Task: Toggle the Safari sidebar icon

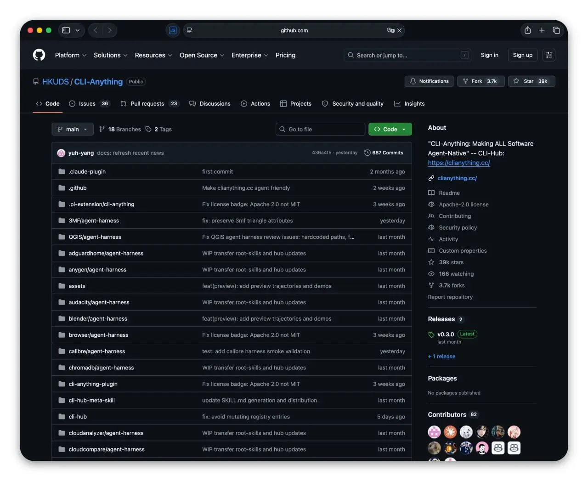Action: (x=66, y=30)
